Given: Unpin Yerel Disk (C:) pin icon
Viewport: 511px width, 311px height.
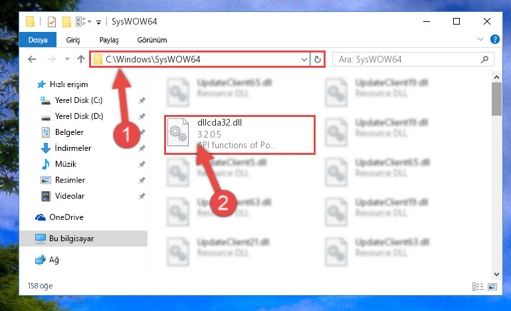Looking at the screenshot, I should [142, 100].
